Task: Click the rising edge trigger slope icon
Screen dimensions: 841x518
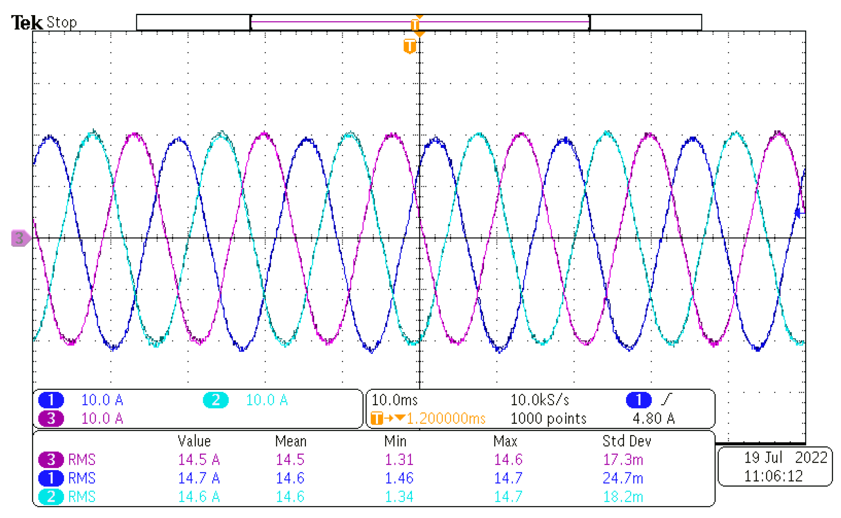Action: [666, 399]
